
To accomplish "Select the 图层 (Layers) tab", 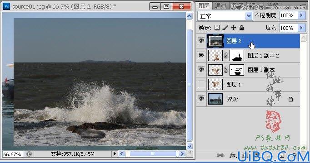I will [204, 5].
